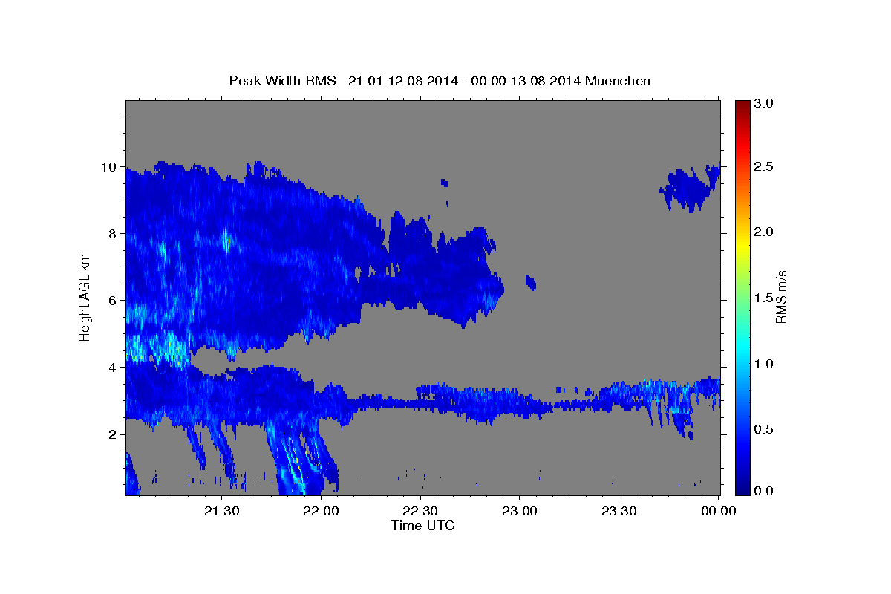Click the colorbar label '1.0'
Screen dimensions: 891x594
coord(764,364)
